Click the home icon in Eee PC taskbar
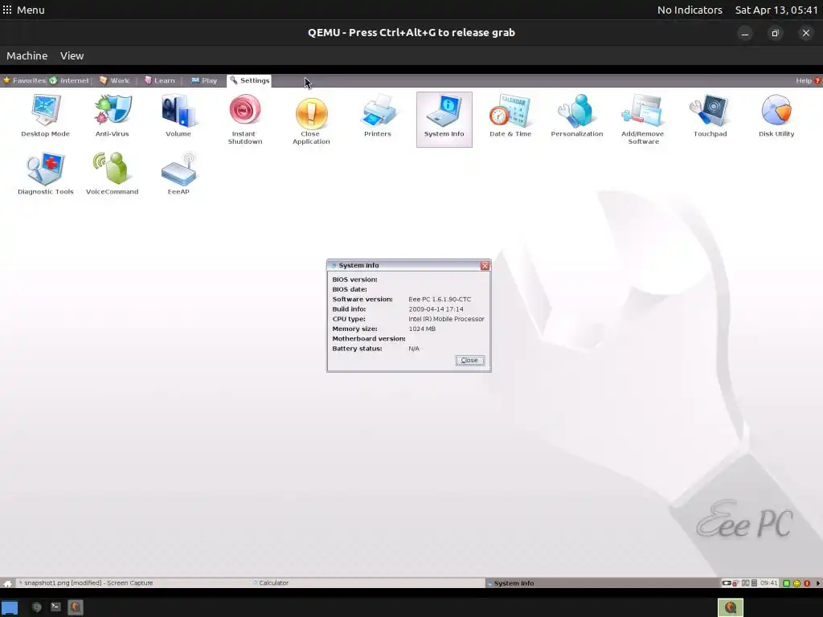823x617 pixels. pyautogui.click(x=7, y=583)
